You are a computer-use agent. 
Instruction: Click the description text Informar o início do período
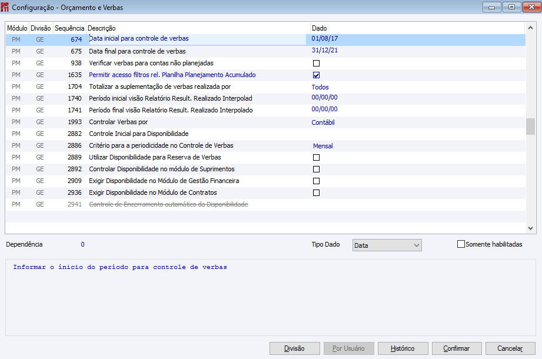120,267
